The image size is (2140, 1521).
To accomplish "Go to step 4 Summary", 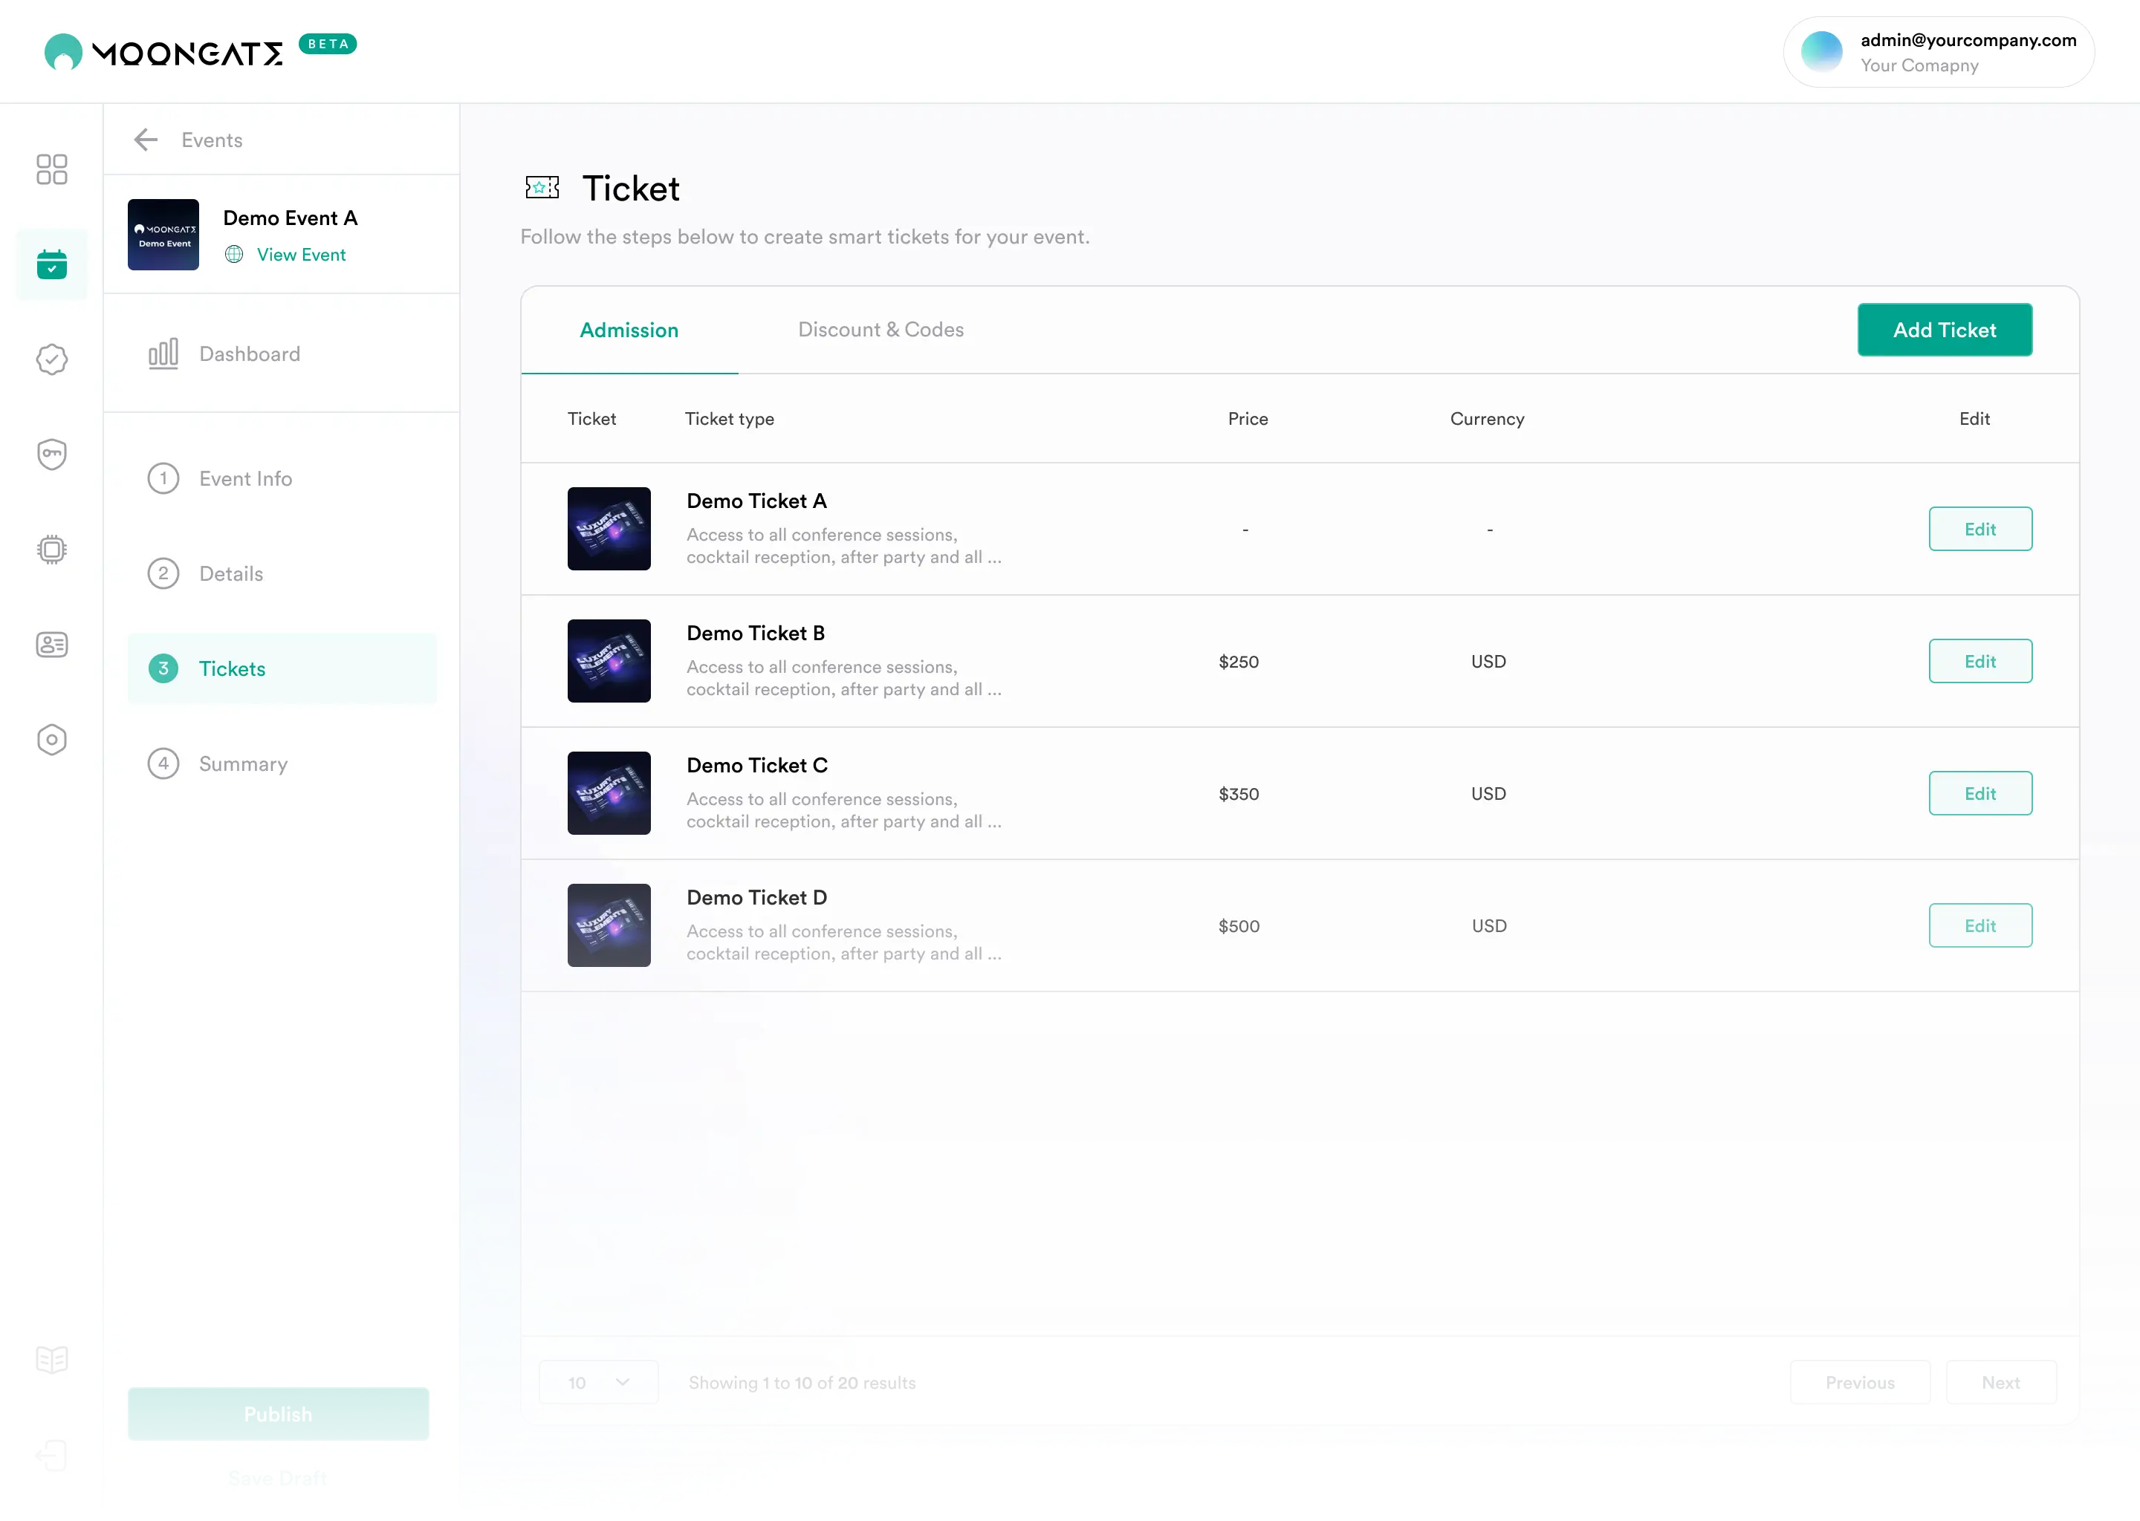I will pos(243,763).
